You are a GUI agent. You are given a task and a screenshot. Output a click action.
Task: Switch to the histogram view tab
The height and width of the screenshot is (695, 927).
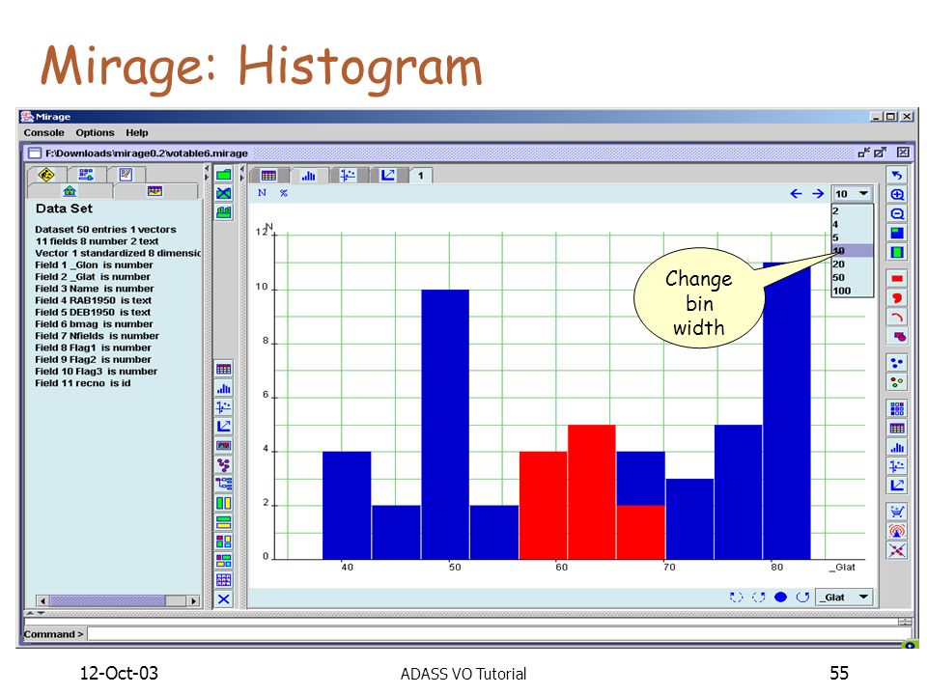(309, 176)
